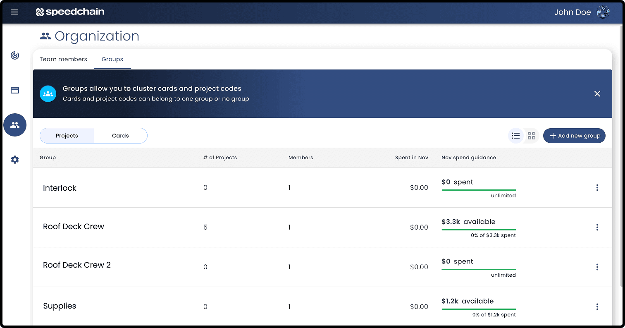Click the $3.3k available text
Screen dimensions: 625x328
point(468,222)
